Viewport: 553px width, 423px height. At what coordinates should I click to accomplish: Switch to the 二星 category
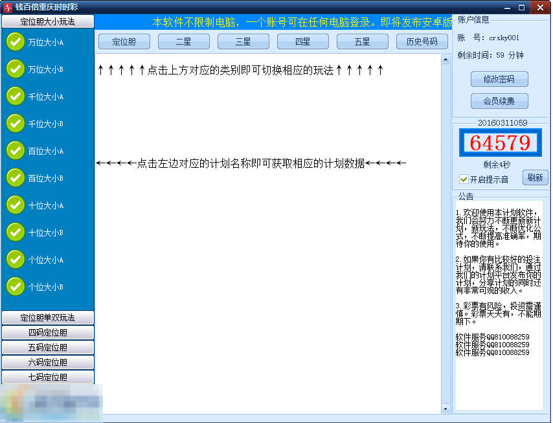(184, 41)
